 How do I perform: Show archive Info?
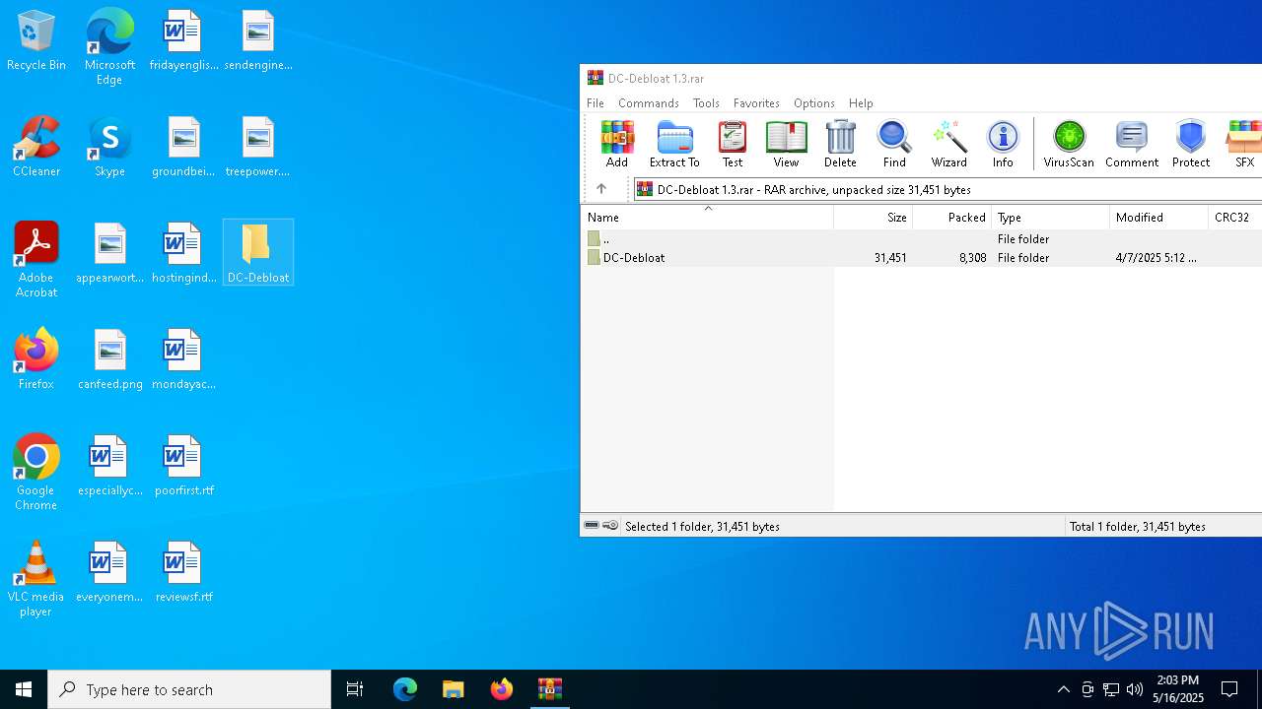[x=1003, y=144]
